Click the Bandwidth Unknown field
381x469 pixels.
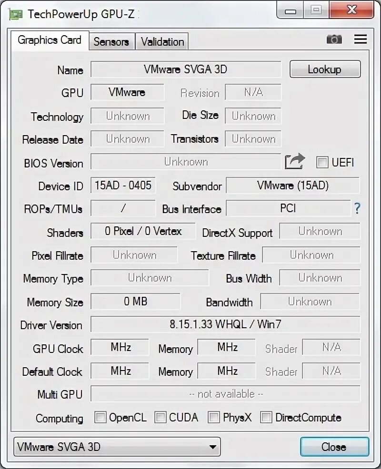click(x=310, y=301)
